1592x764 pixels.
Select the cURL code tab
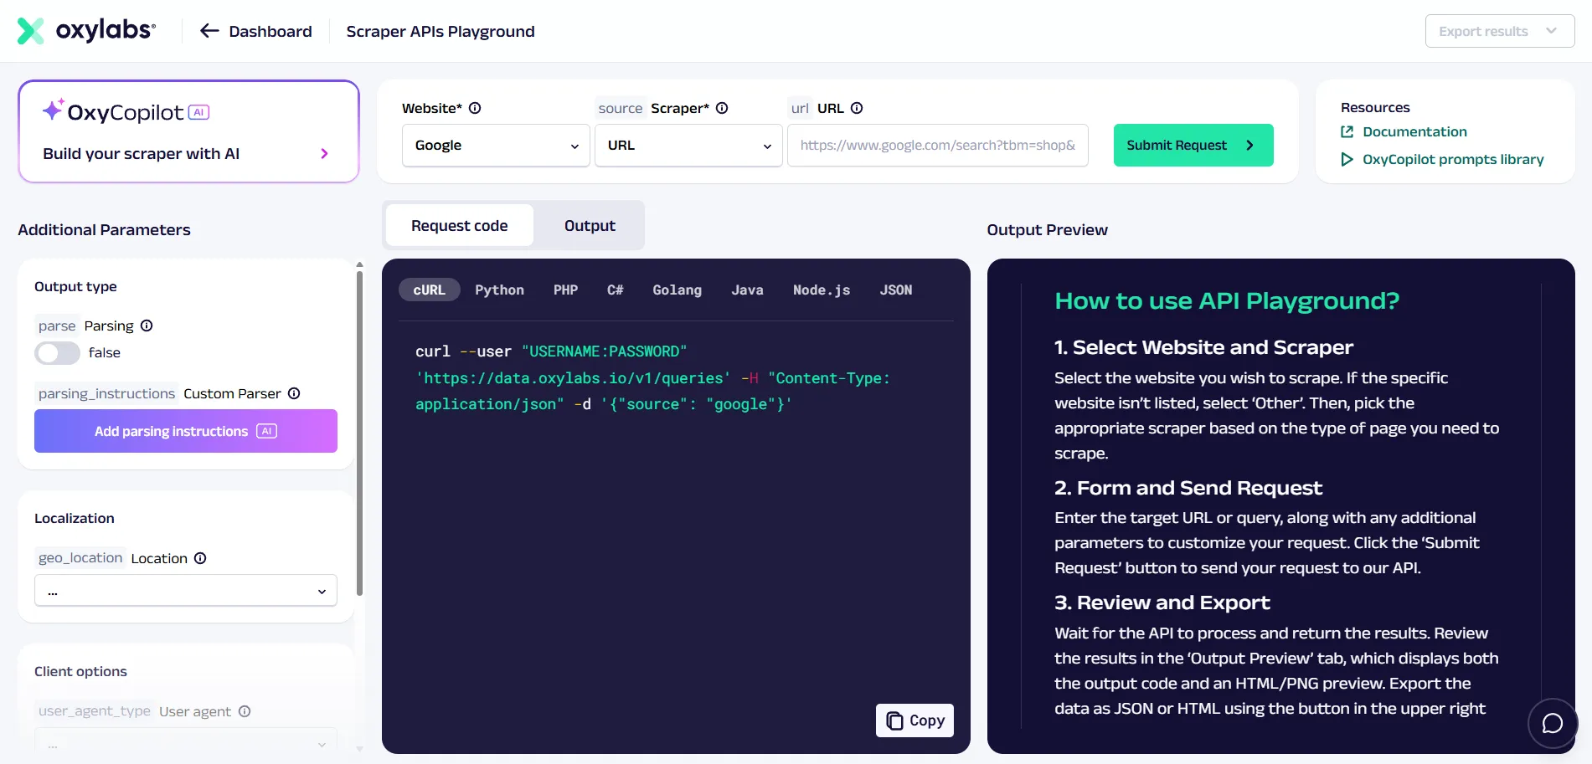(x=429, y=290)
